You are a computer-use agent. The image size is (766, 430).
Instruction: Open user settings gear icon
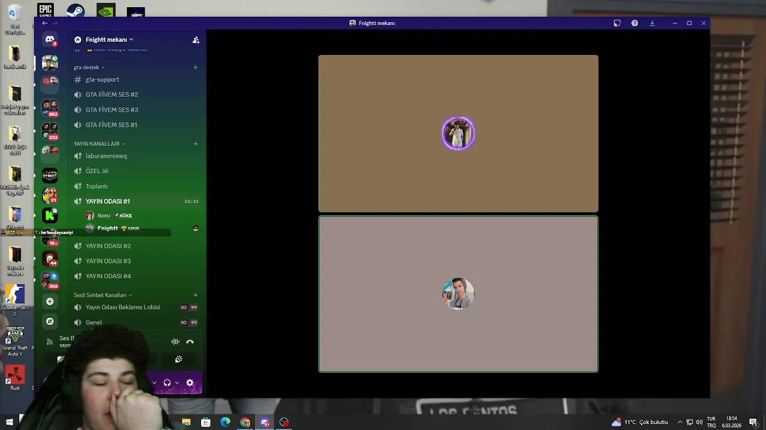190,383
